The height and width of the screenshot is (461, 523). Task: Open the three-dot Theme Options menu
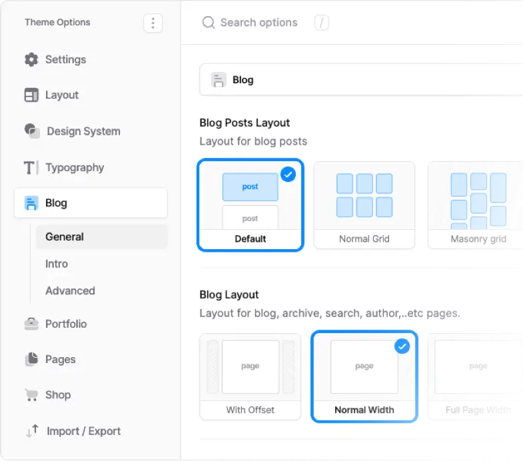coord(153,23)
